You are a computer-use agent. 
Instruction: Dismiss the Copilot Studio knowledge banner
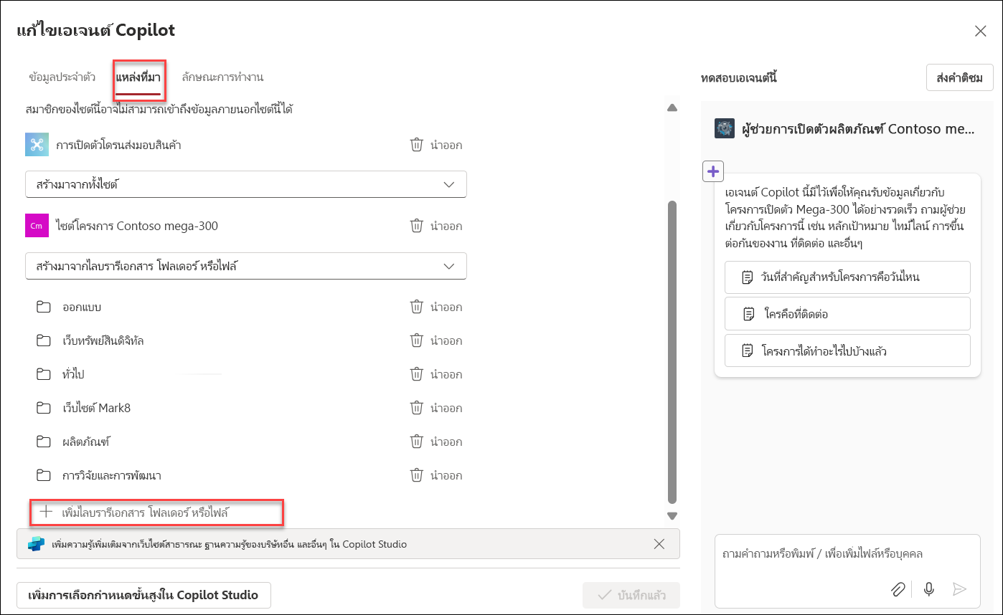[x=659, y=544]
